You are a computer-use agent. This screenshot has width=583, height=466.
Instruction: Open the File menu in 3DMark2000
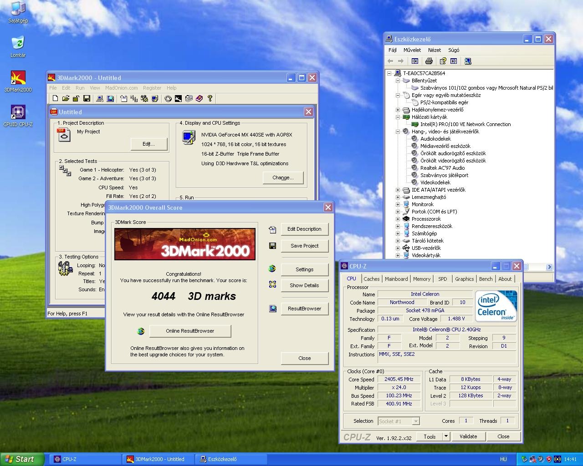53,88
